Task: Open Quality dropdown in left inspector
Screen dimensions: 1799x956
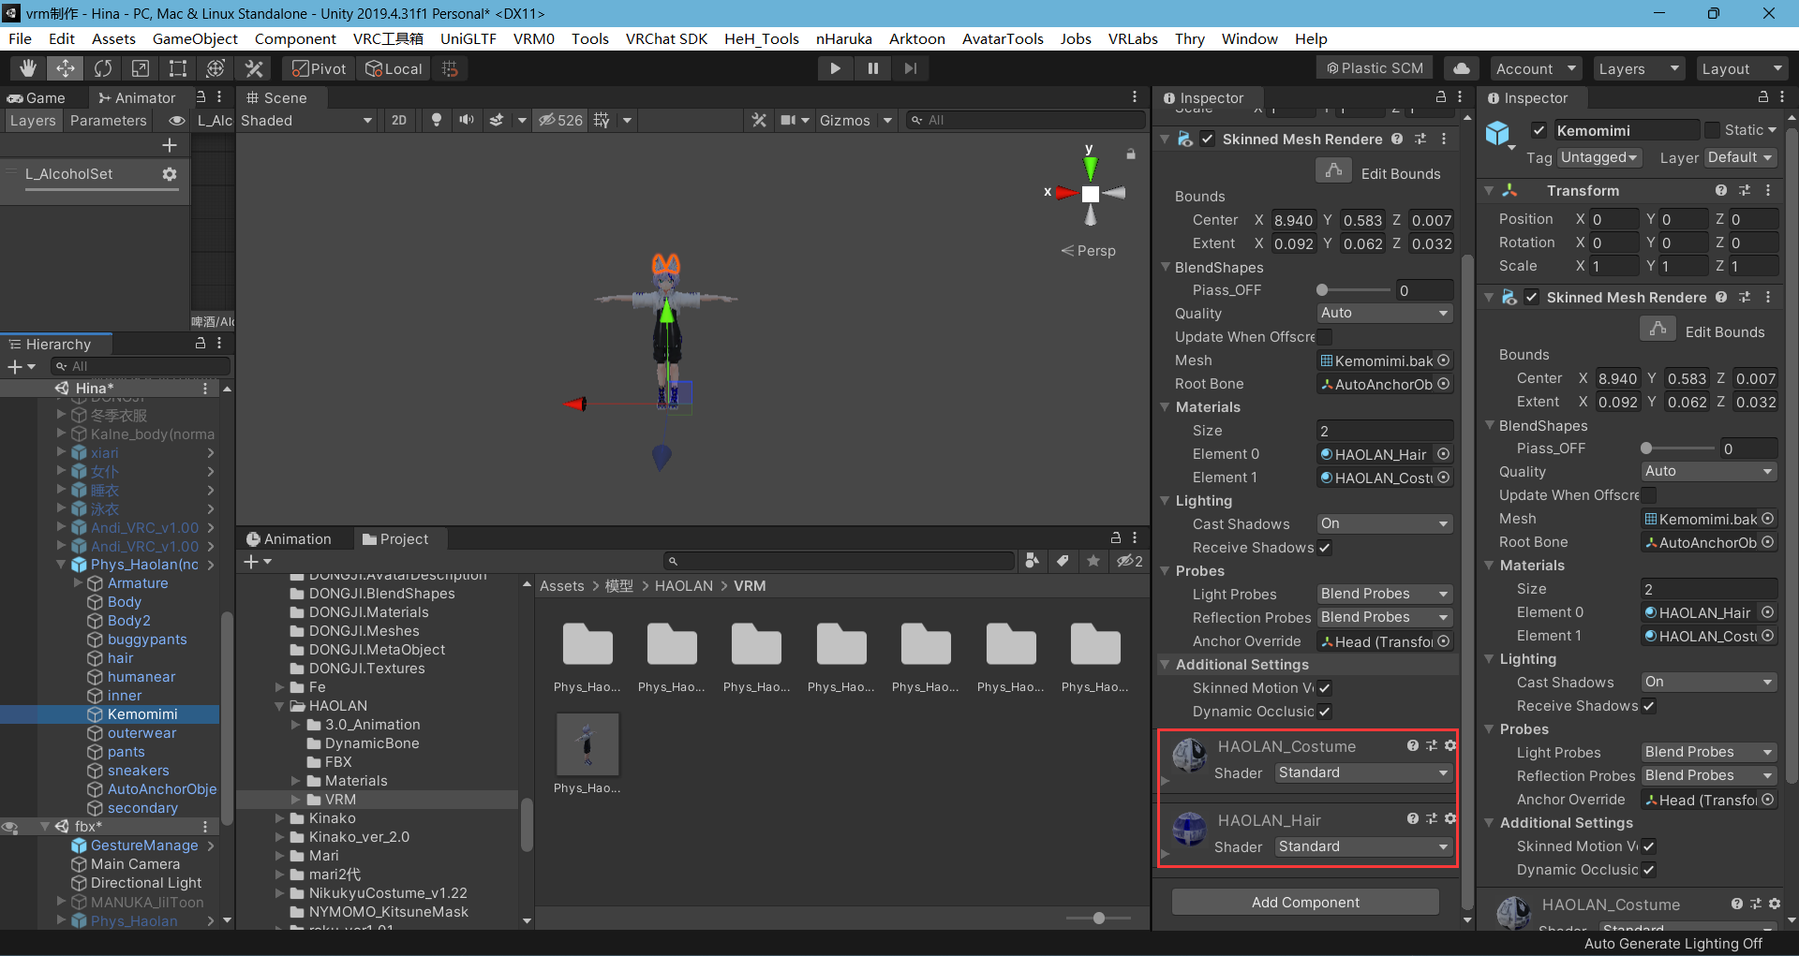Action: point(1385,313)
